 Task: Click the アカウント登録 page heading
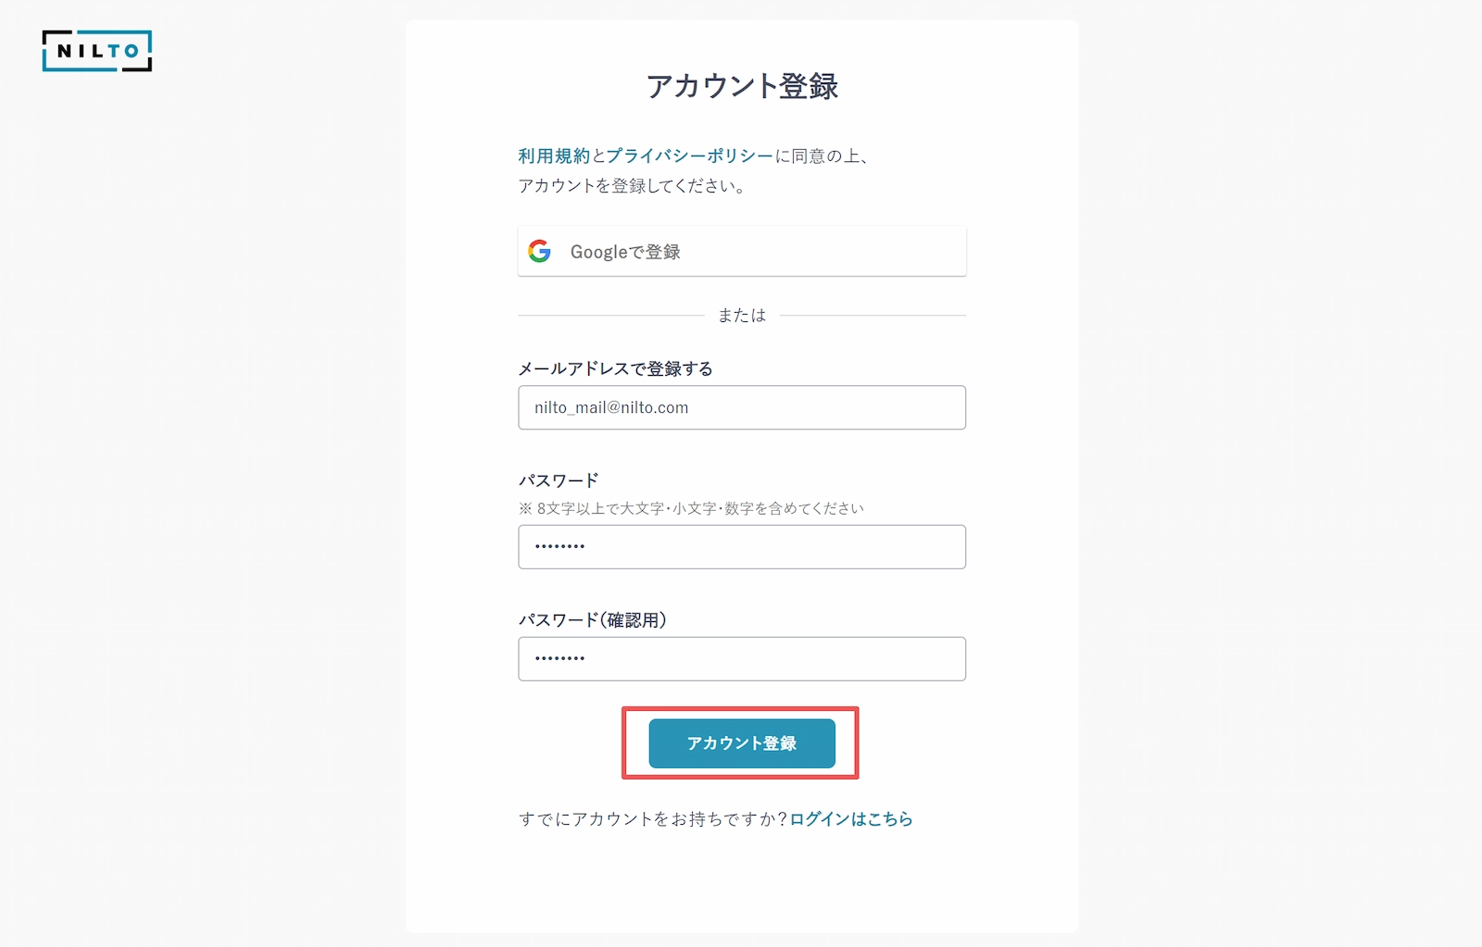coord(742,86)
